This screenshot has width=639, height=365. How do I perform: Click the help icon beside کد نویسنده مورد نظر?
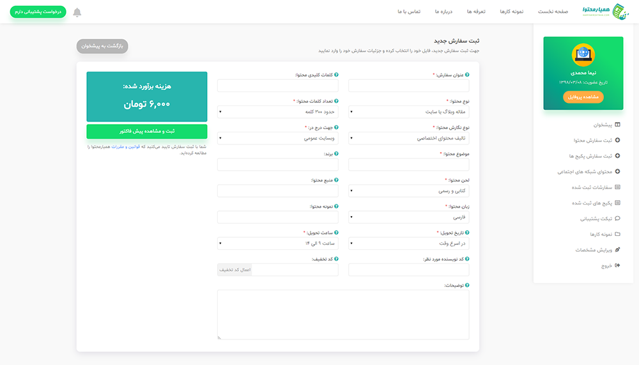click(467, 259)
